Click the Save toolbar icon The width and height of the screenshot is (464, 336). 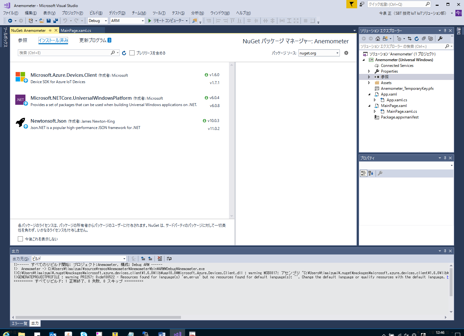coord(49,21)
